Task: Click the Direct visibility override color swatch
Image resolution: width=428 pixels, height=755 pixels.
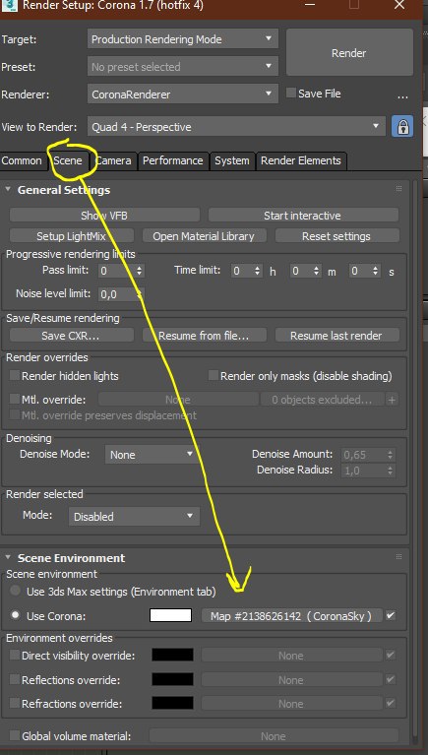Action: coord(172,655)
